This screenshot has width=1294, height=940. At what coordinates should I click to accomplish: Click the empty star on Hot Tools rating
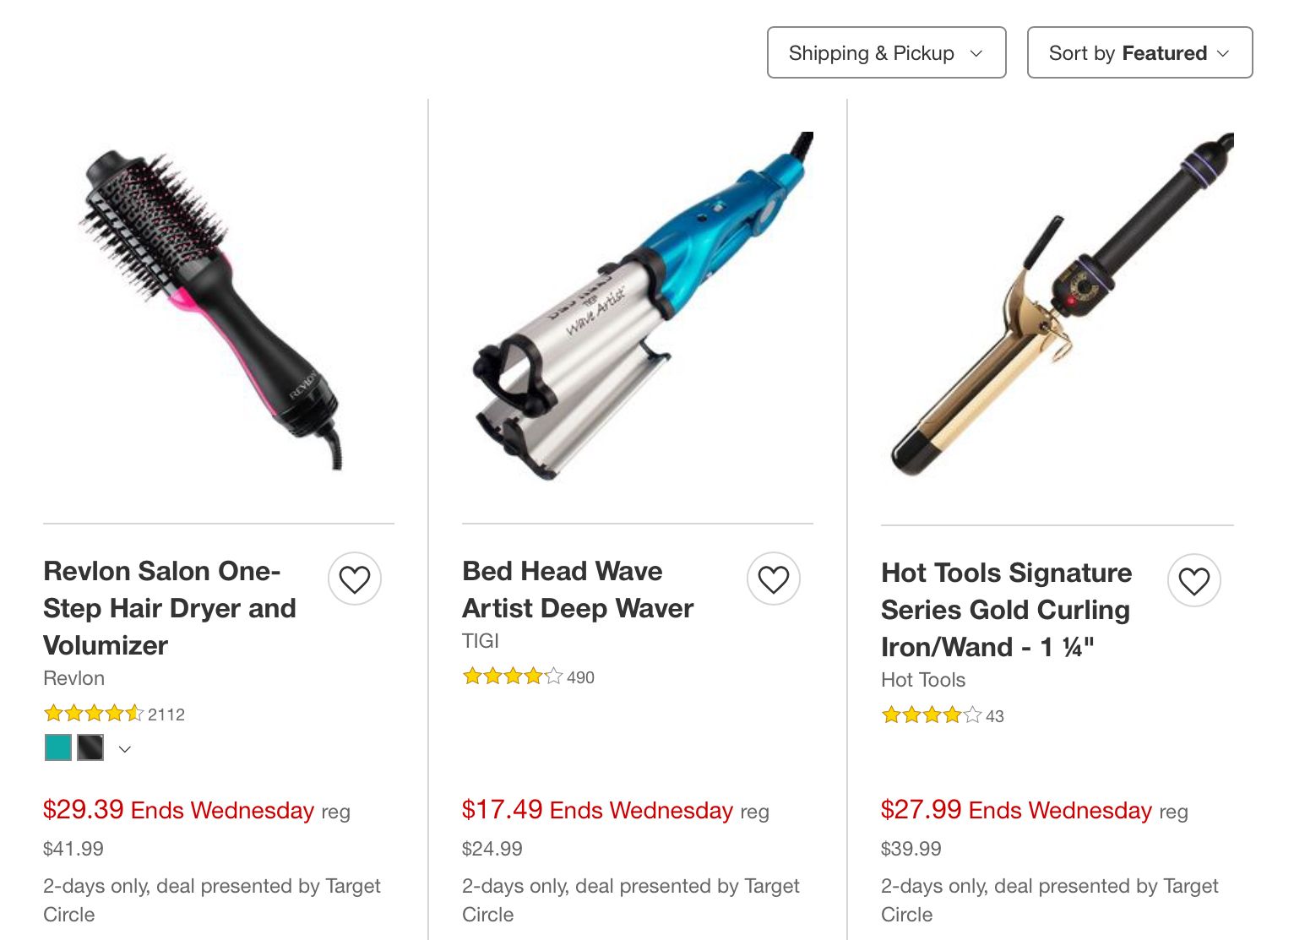pos(970,715)
